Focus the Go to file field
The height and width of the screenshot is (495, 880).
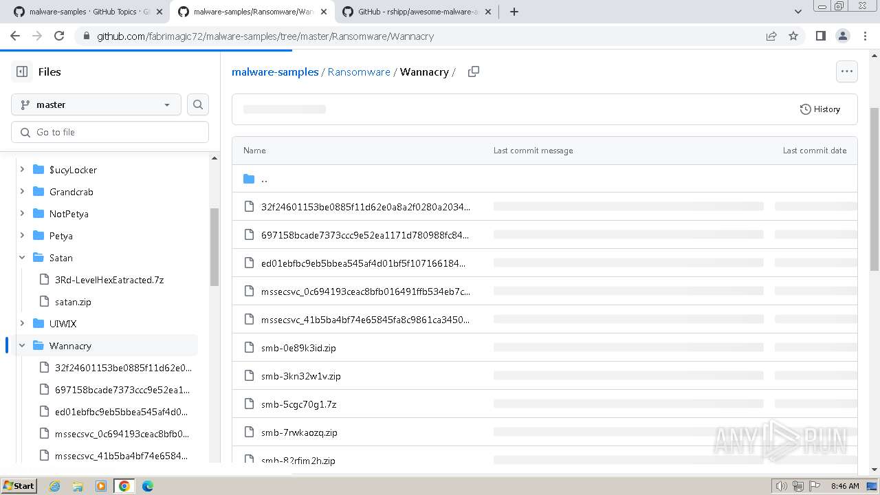coord(110,132)
